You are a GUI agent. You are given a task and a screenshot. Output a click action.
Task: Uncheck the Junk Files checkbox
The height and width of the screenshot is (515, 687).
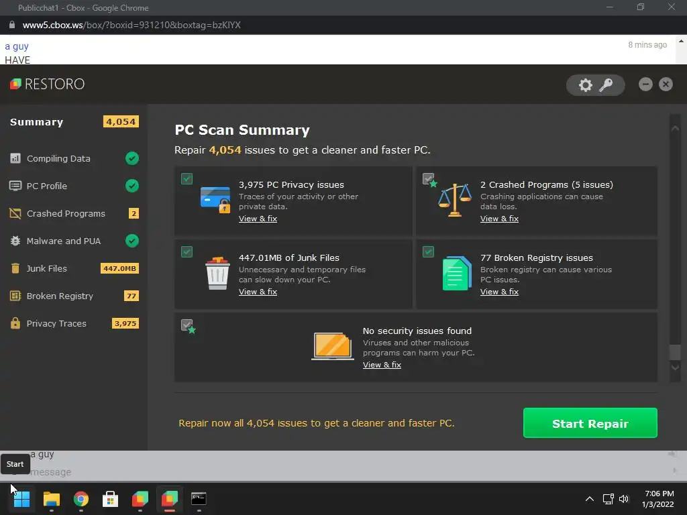(187, 252)
